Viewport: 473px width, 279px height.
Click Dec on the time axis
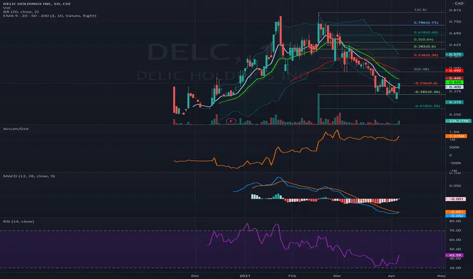pos(195,275)
